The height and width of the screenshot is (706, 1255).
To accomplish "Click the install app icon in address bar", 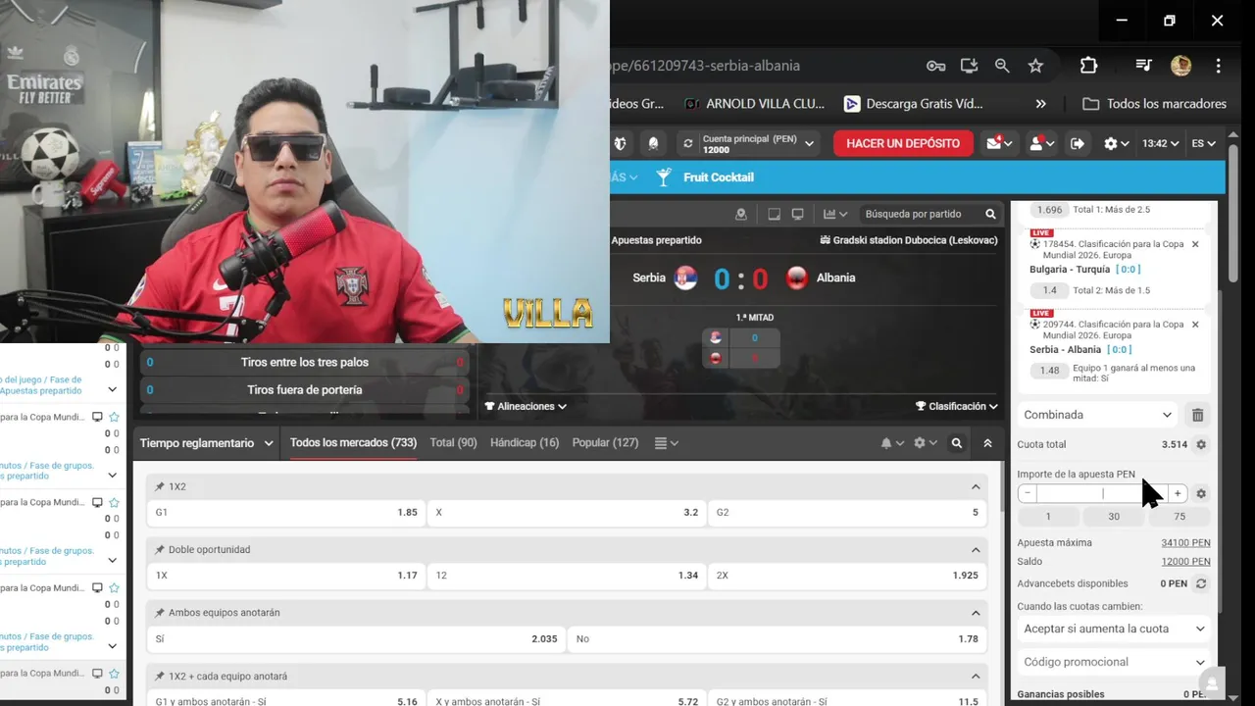I will pyautogui.click(x=969, y=66).
